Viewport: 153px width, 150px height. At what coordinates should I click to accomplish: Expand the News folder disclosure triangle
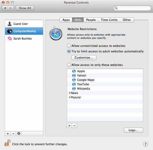pos(70,93)
